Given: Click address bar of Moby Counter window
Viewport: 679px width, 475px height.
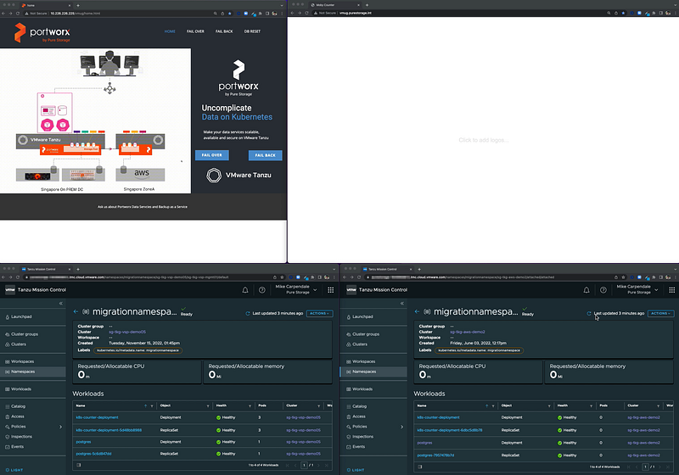Looking at the screenshot, I should coord(459,13).
